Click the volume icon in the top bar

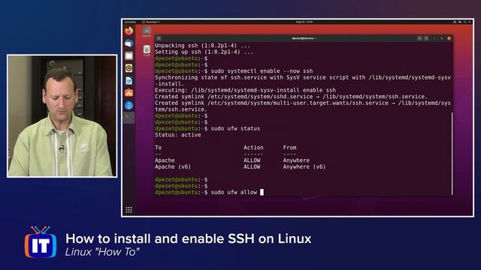(x=460, y=22)
